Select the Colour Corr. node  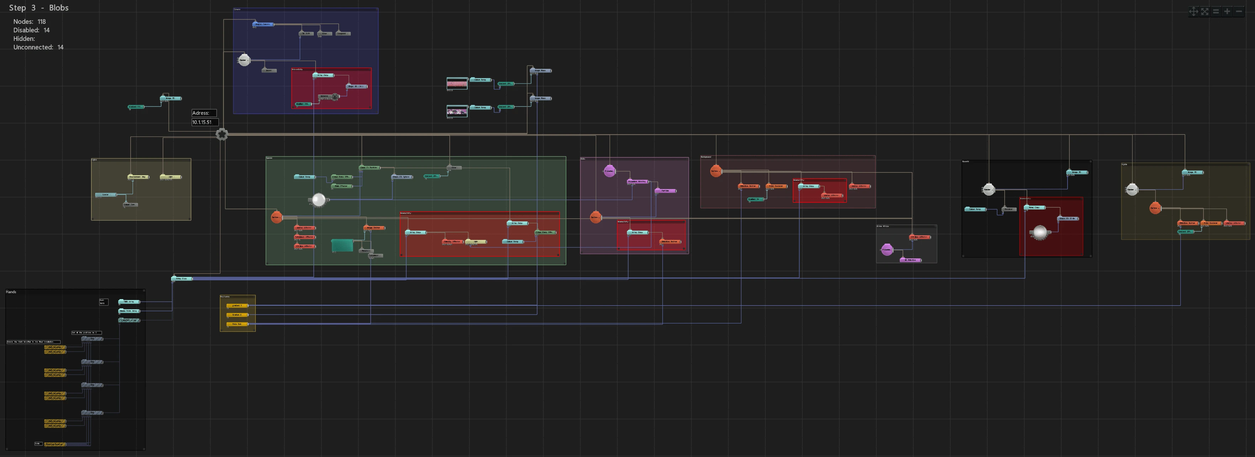131,204
